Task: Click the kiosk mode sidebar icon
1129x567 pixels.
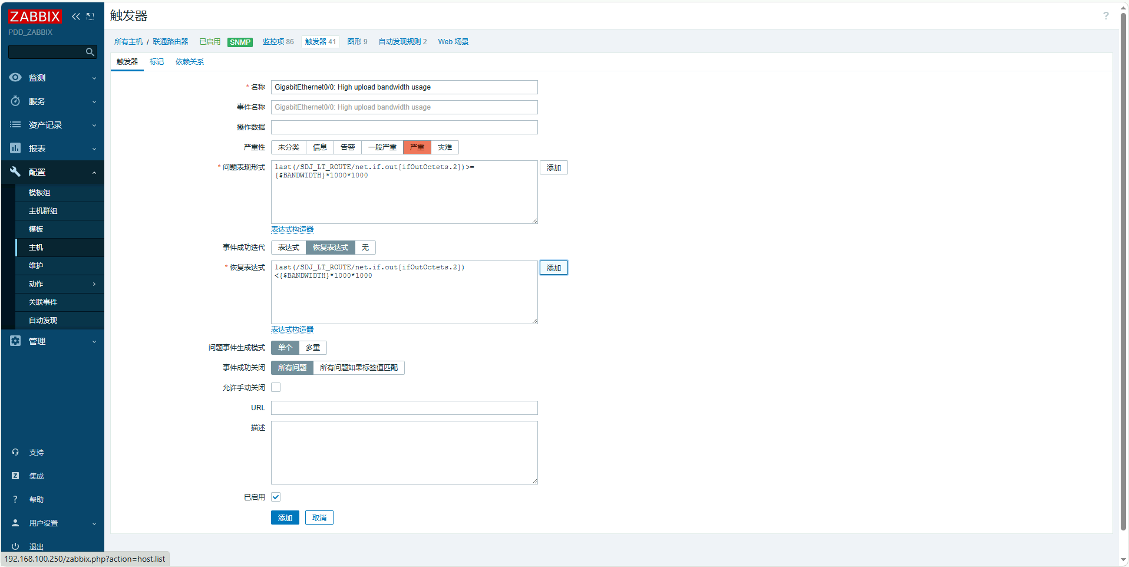Action: (90, 17)
